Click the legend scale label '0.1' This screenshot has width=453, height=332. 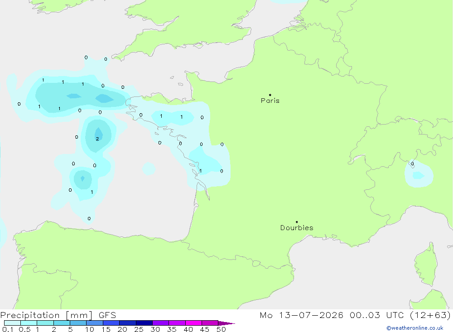coord(8,329)
